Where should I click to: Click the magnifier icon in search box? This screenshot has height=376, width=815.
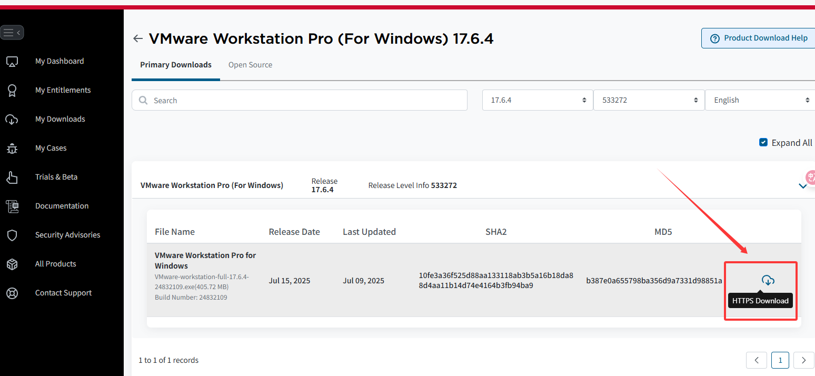click(143, 100)
